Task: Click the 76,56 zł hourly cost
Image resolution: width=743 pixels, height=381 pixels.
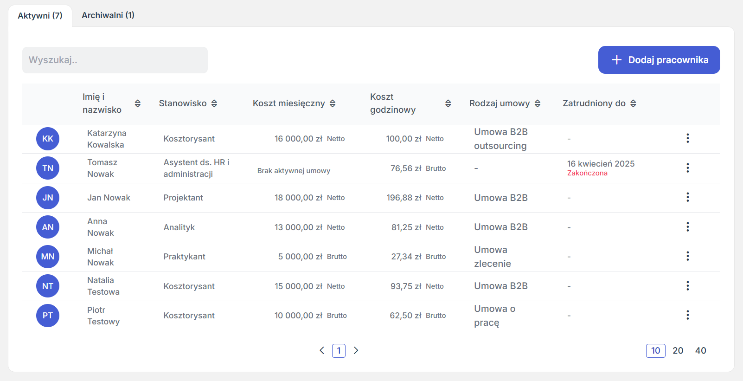Action: click(406, 168)
